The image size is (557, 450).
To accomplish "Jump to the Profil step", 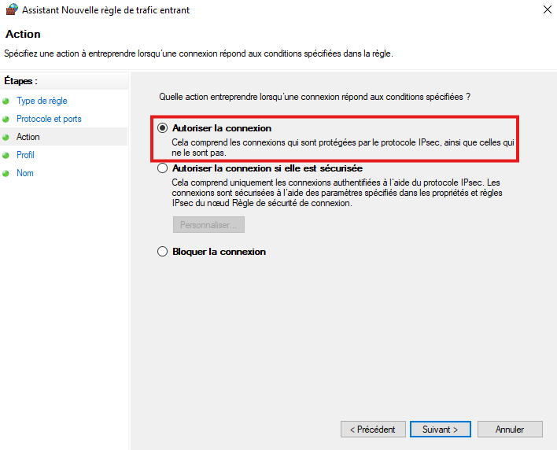I will pyautogui.click(x=25, y=155).
